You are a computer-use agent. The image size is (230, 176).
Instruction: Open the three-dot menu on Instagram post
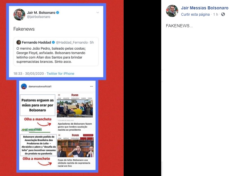point(92,86)
